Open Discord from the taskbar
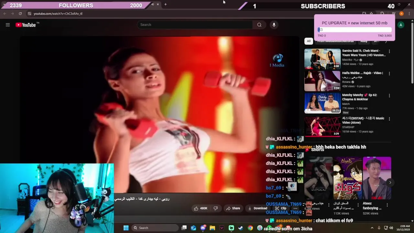This screenshot has width=414, height=233. (203, 228)
